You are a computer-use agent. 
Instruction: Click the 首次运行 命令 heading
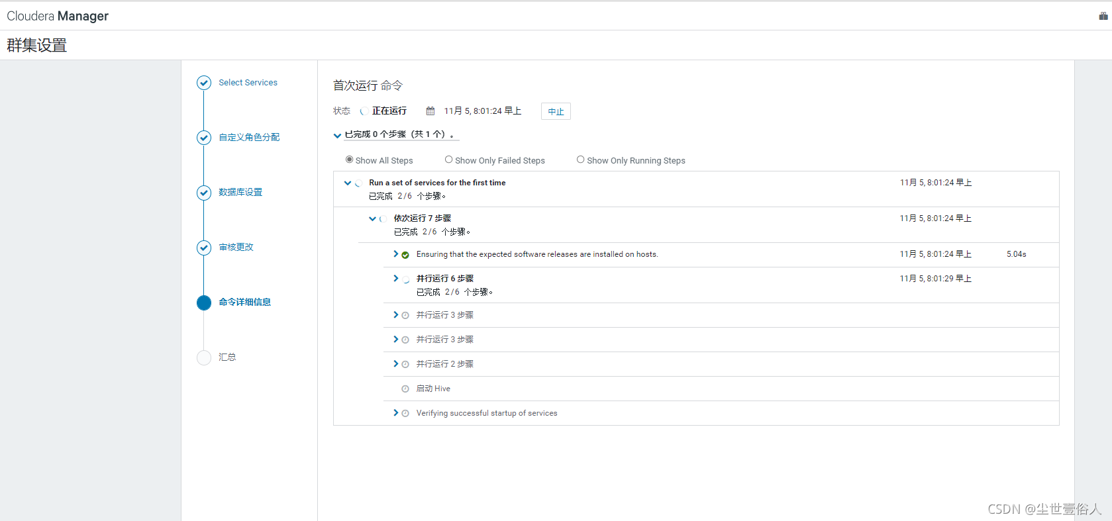368,85
